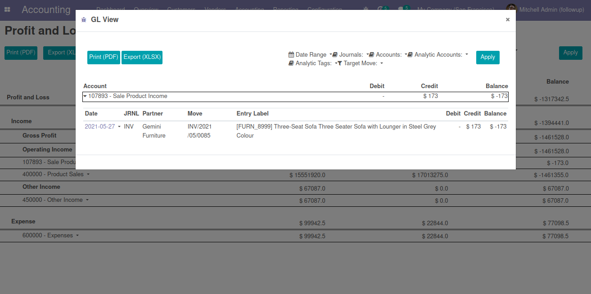
Task: Open the Journals filter dropdown
Action: click(x=350, y=54)
